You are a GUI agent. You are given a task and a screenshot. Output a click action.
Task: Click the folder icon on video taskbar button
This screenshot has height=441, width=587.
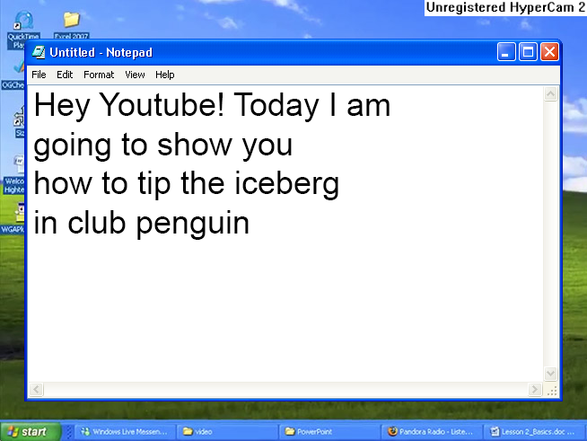(x=188, y=432)
